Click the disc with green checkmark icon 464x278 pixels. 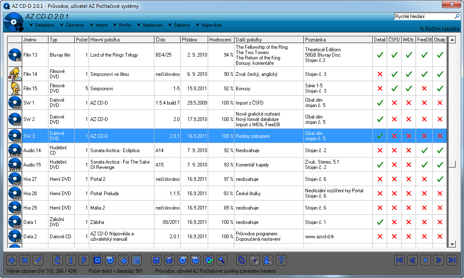click(x=209, y=260)
